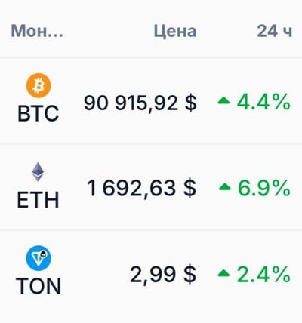Select the 1 692,63 $ price
Image resolution: width=302 pixels, height=323 pixels.
141,189
